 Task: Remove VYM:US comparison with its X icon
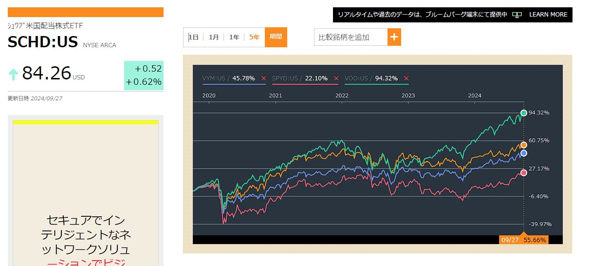[x=263, y=78]
